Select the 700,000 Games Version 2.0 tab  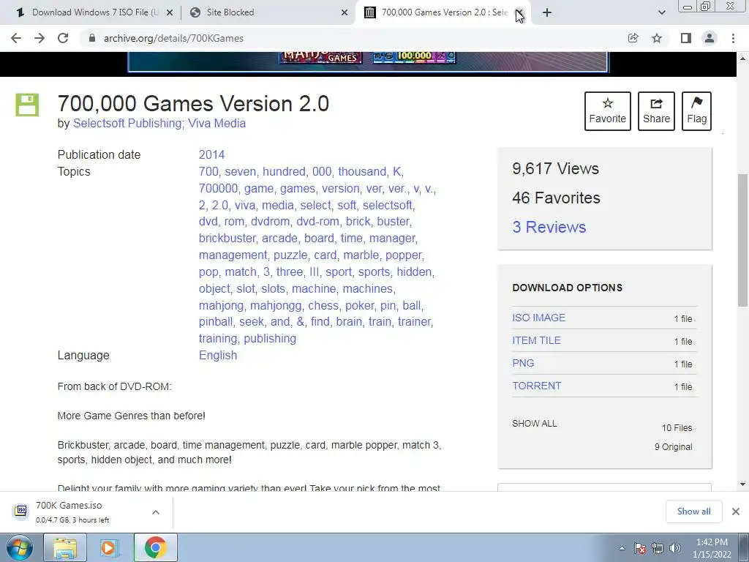coord(444,12)
